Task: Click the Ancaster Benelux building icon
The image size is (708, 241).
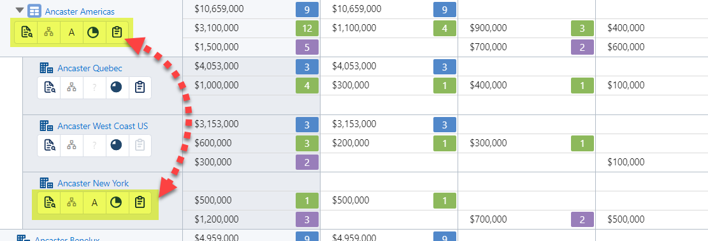Action: [23, 238]
